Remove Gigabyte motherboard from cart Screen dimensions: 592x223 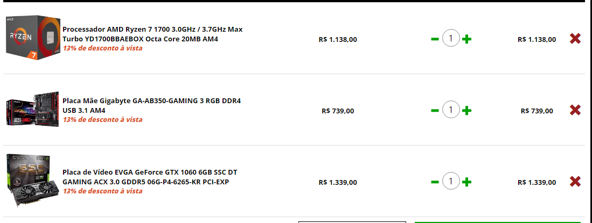click(x=575, y=110)
